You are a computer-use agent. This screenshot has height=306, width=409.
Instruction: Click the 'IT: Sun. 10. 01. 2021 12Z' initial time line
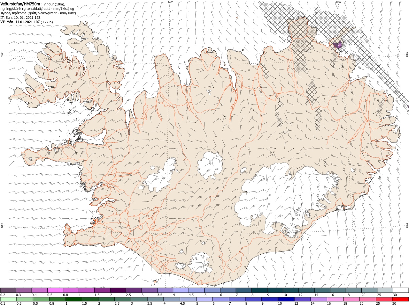tap(20, 18)
